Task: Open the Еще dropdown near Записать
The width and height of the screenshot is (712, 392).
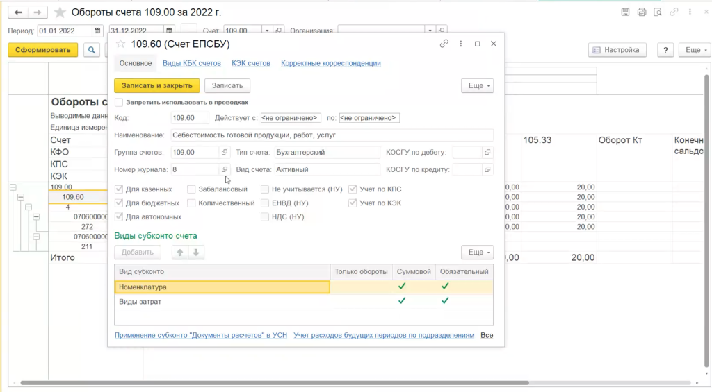Action: (477, 85)
